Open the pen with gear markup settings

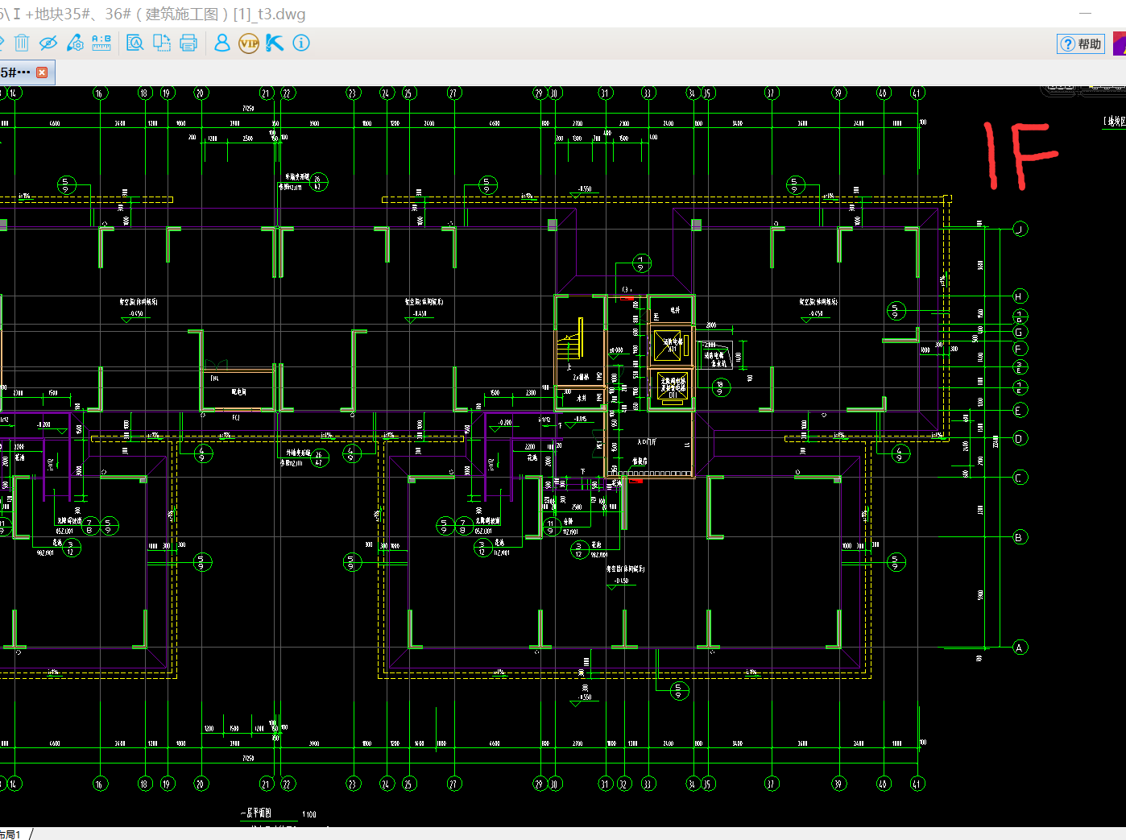tap(75, 43)
